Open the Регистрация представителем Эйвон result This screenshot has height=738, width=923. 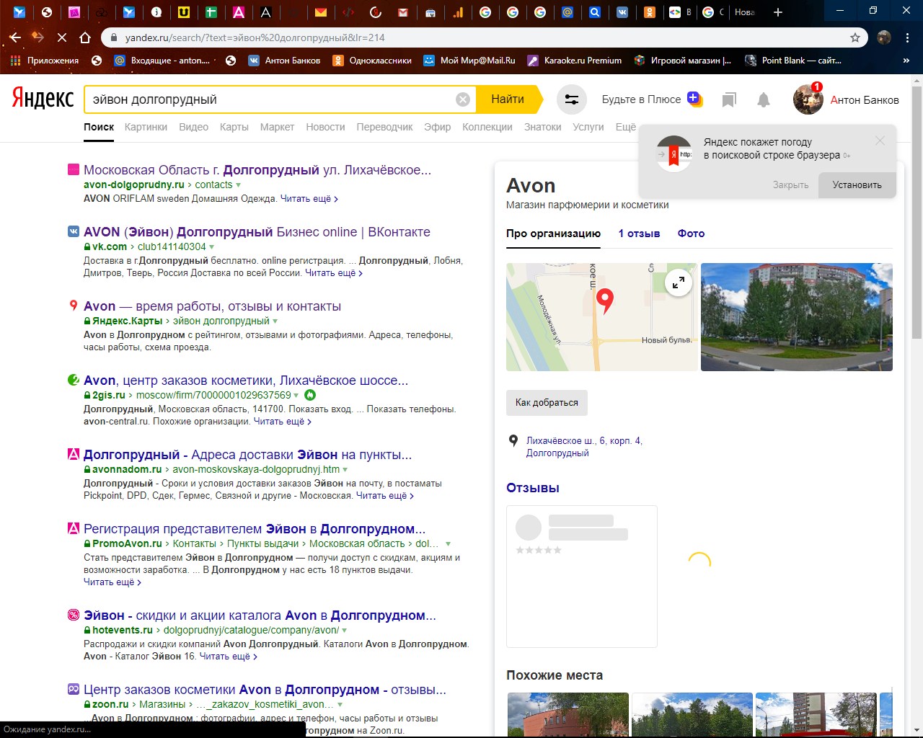click(x=255, y=529)
